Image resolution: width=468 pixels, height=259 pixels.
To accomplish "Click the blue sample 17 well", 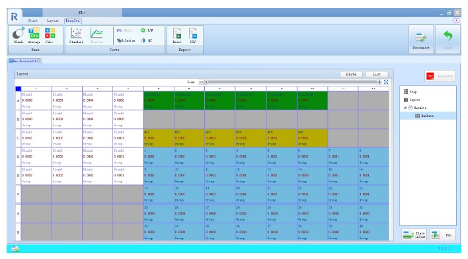I will (159, 194).
